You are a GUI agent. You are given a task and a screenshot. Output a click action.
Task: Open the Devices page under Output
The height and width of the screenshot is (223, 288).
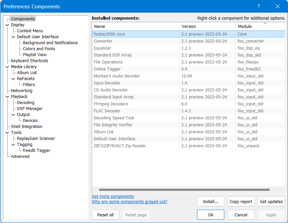click(x=30, y=121)
